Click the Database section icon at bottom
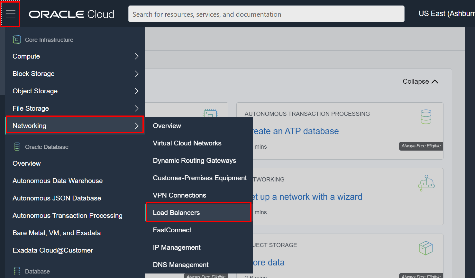 point(16,271)
